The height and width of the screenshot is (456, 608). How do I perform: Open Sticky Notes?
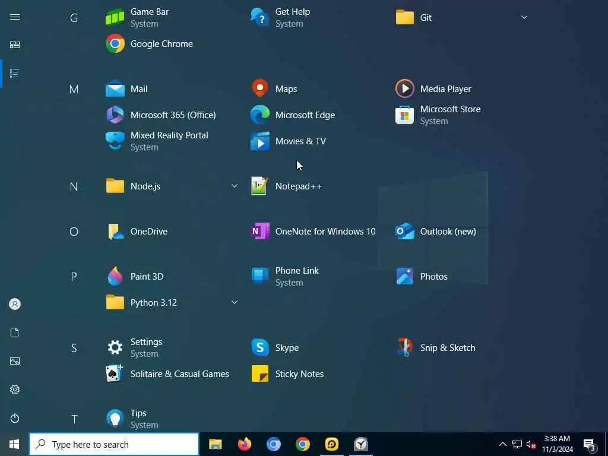287,374
